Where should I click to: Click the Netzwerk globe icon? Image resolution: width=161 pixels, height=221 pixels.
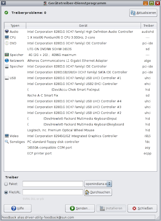[x=7, y=60]
